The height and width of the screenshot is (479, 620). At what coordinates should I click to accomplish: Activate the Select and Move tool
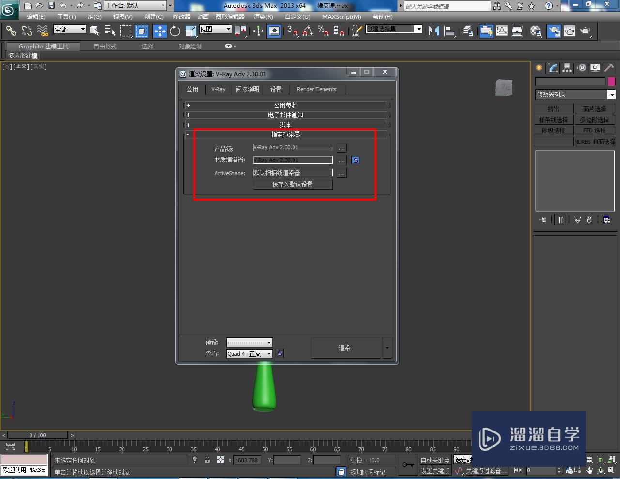[x=160, y=31]
